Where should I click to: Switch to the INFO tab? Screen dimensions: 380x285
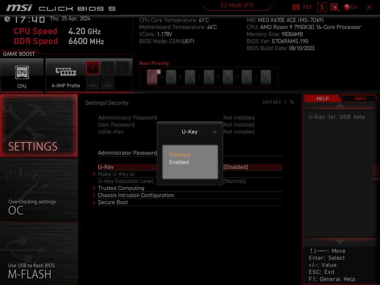tap(360, 99)
